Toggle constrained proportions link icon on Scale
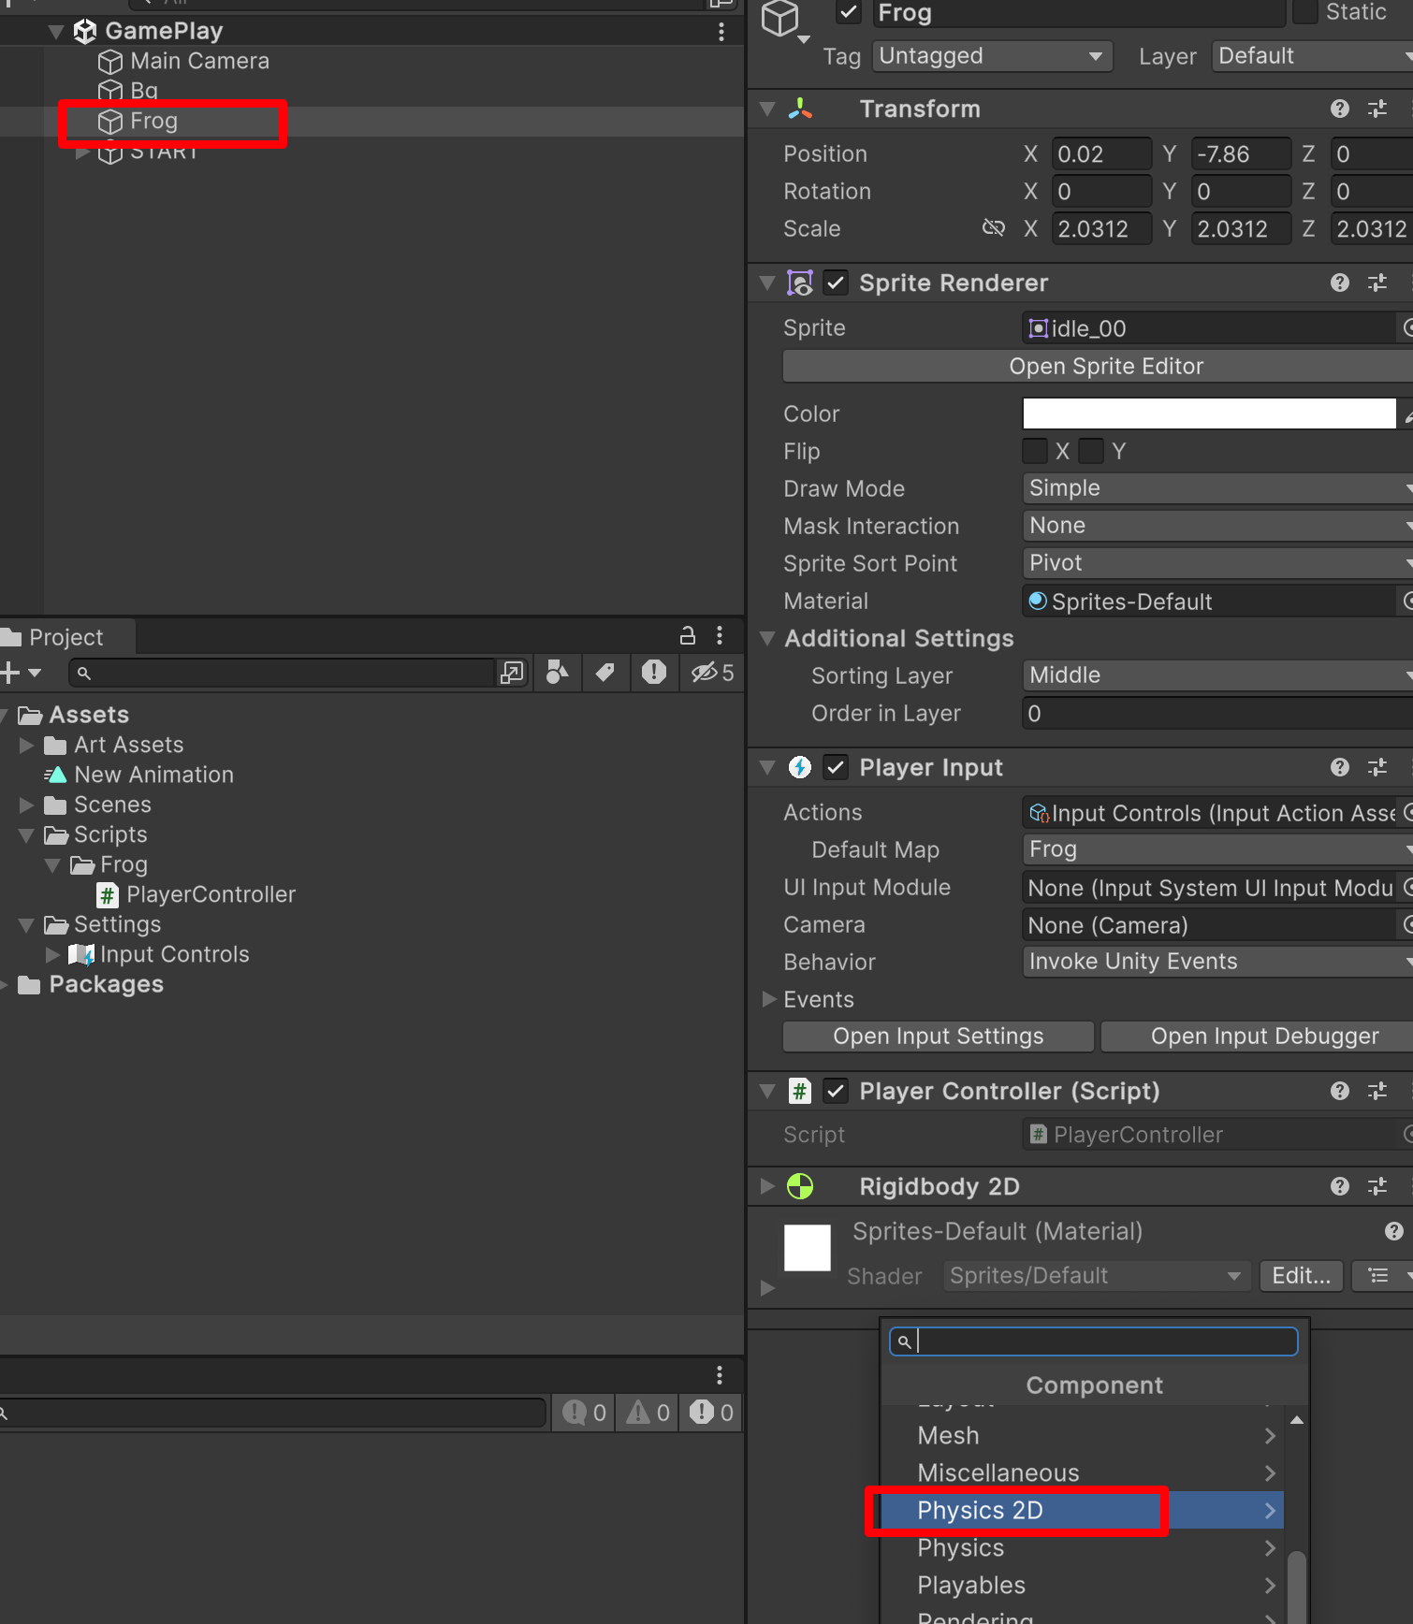The height and width of the screenshot is (1624, 1413). pos(994,228)
